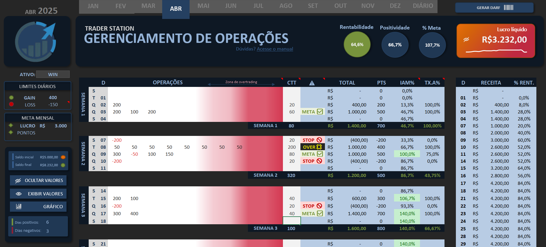Click the PONTOS diamond bullet icon
Screen dimensions: 546x247
point(11,132)
